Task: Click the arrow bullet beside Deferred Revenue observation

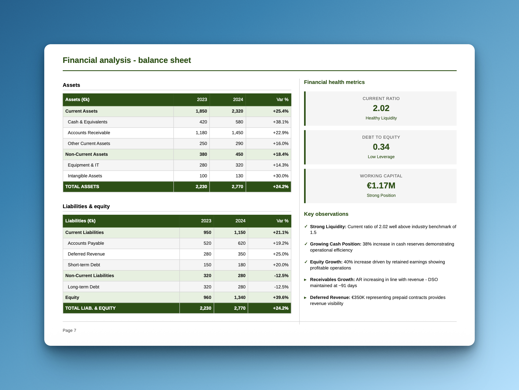Action: pos(306,298)
